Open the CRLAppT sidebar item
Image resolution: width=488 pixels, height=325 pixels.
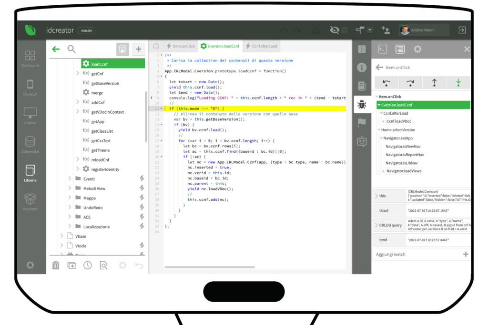[x=30, y=87]
